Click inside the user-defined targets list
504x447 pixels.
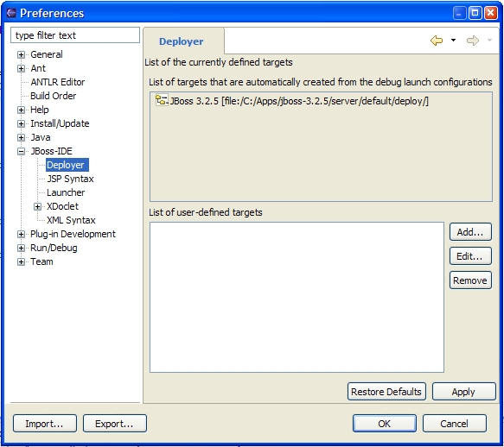click(297, 297)
